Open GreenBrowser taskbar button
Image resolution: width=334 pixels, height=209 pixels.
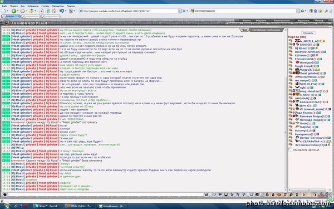click(x=112, y=206)
